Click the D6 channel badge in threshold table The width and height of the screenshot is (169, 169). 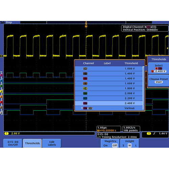point(85,98)
